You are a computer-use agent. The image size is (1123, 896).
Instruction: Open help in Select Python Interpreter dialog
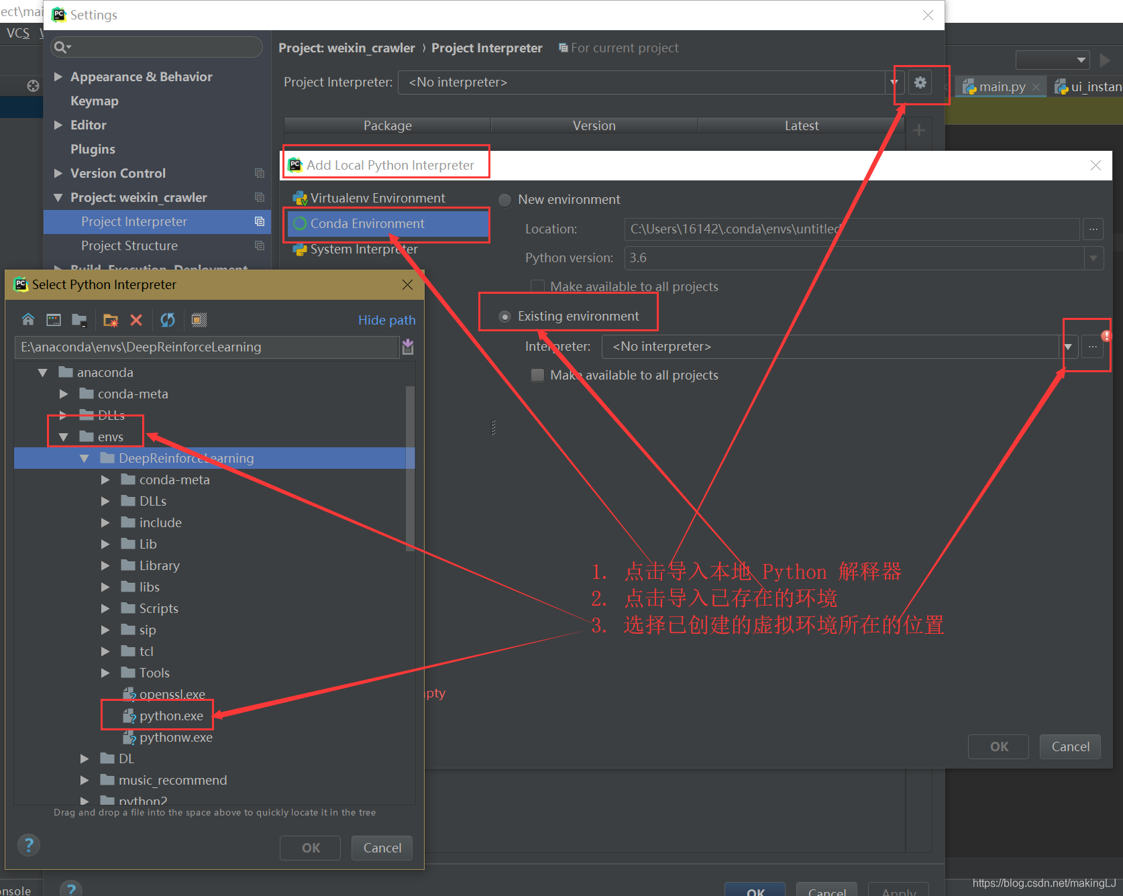coord(29,845)
